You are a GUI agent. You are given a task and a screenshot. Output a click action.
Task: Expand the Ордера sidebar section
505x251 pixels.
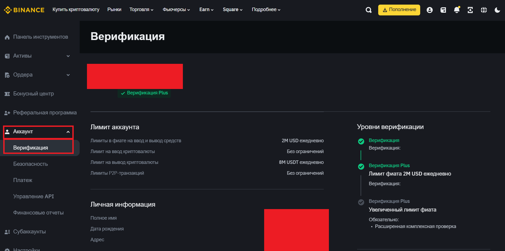(x=68, y=75)
